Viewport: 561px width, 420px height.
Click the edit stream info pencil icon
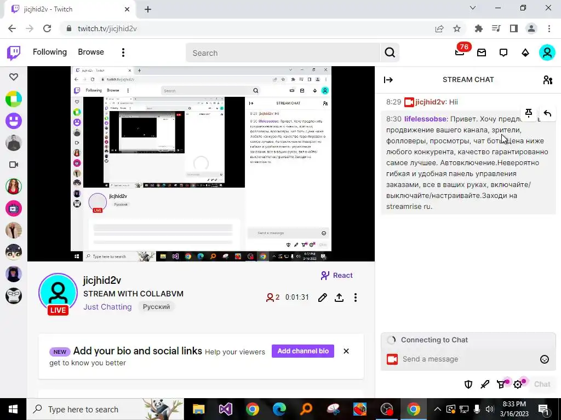322,297
